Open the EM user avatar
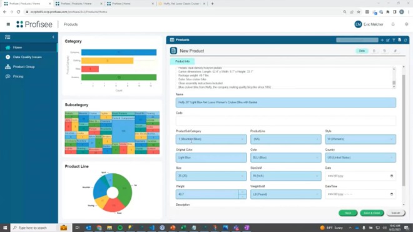Screen dimensions: 413x232 point(358,24)
